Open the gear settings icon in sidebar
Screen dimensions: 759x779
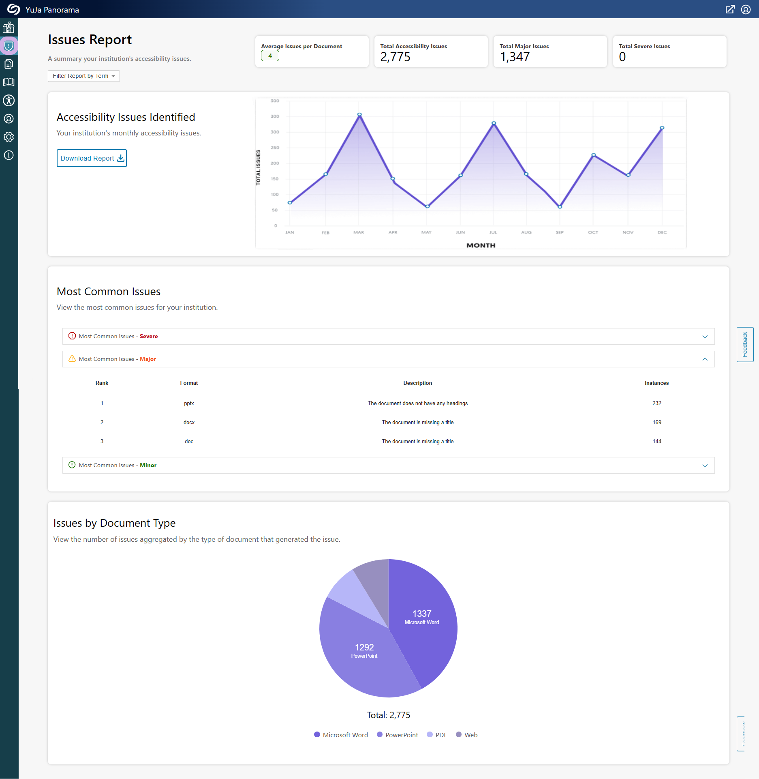[x=9, y=137]
